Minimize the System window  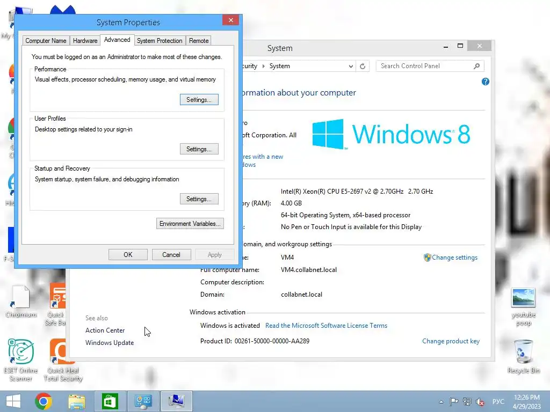pos(446,46)
